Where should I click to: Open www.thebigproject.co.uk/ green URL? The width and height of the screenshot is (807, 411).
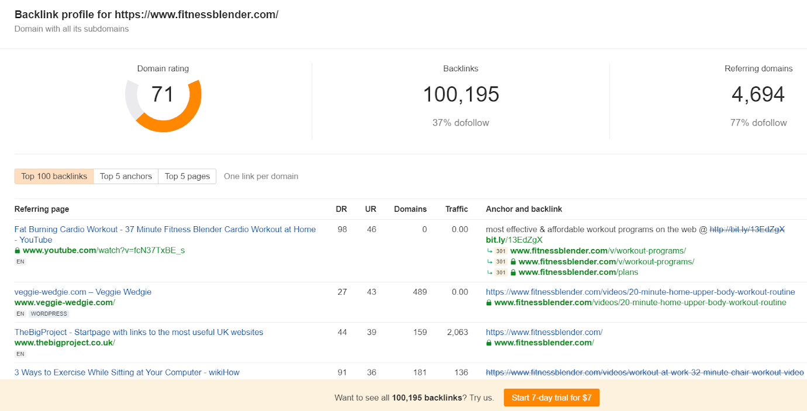[x=65, y=343]
